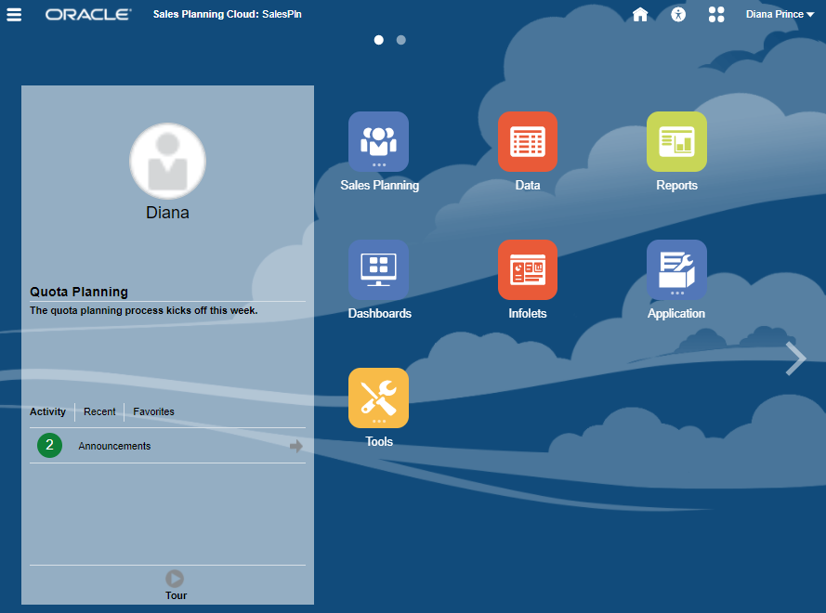The image size is (826, 613).
Task: Open the Infolets module
Action: point(527,270)
